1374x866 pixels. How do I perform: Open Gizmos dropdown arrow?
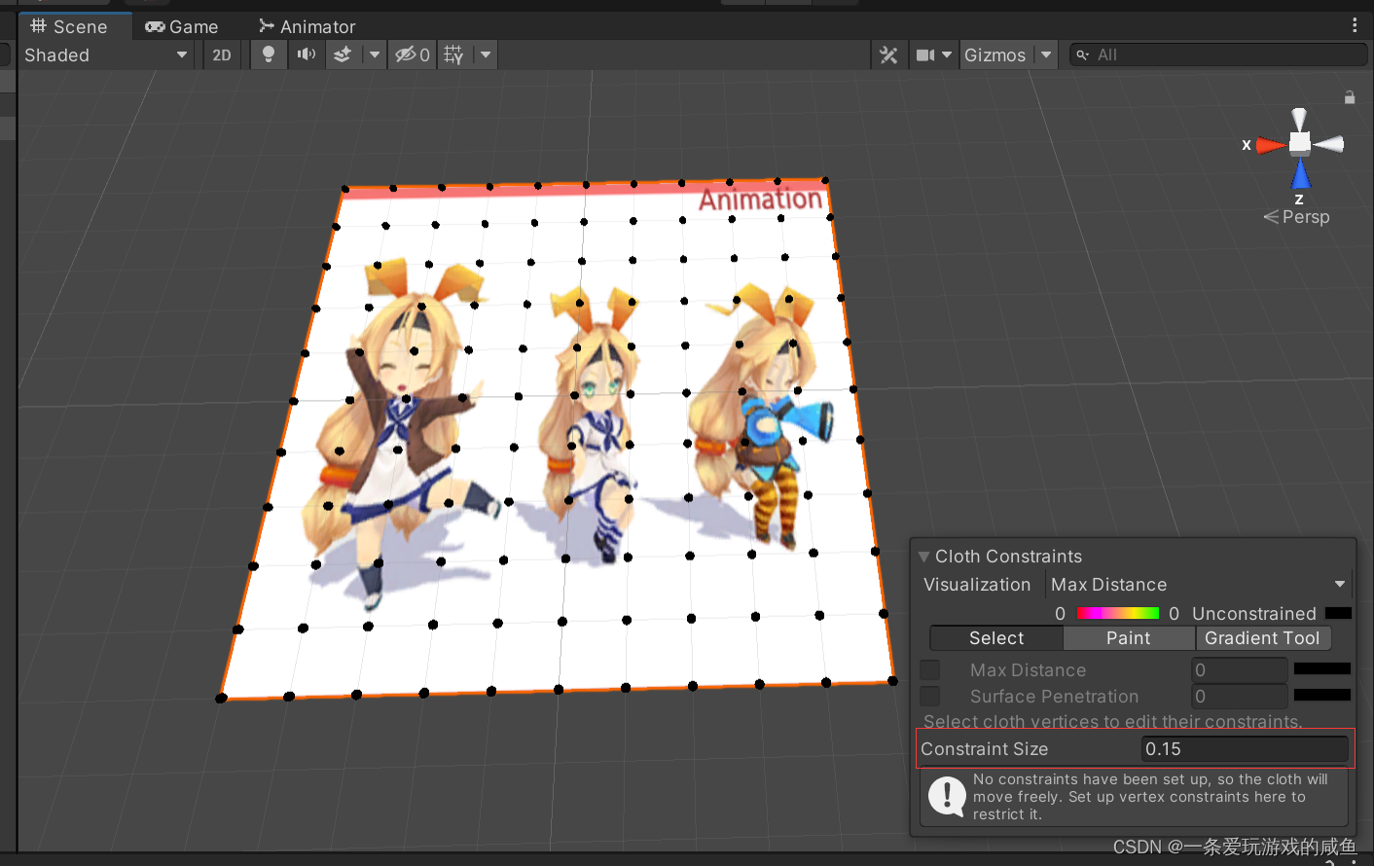click(x=1046, y=55)
